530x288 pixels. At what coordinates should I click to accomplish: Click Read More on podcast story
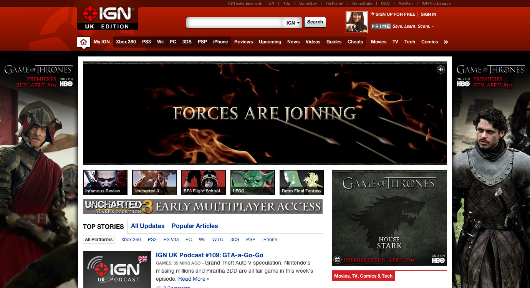click(194, 279)
